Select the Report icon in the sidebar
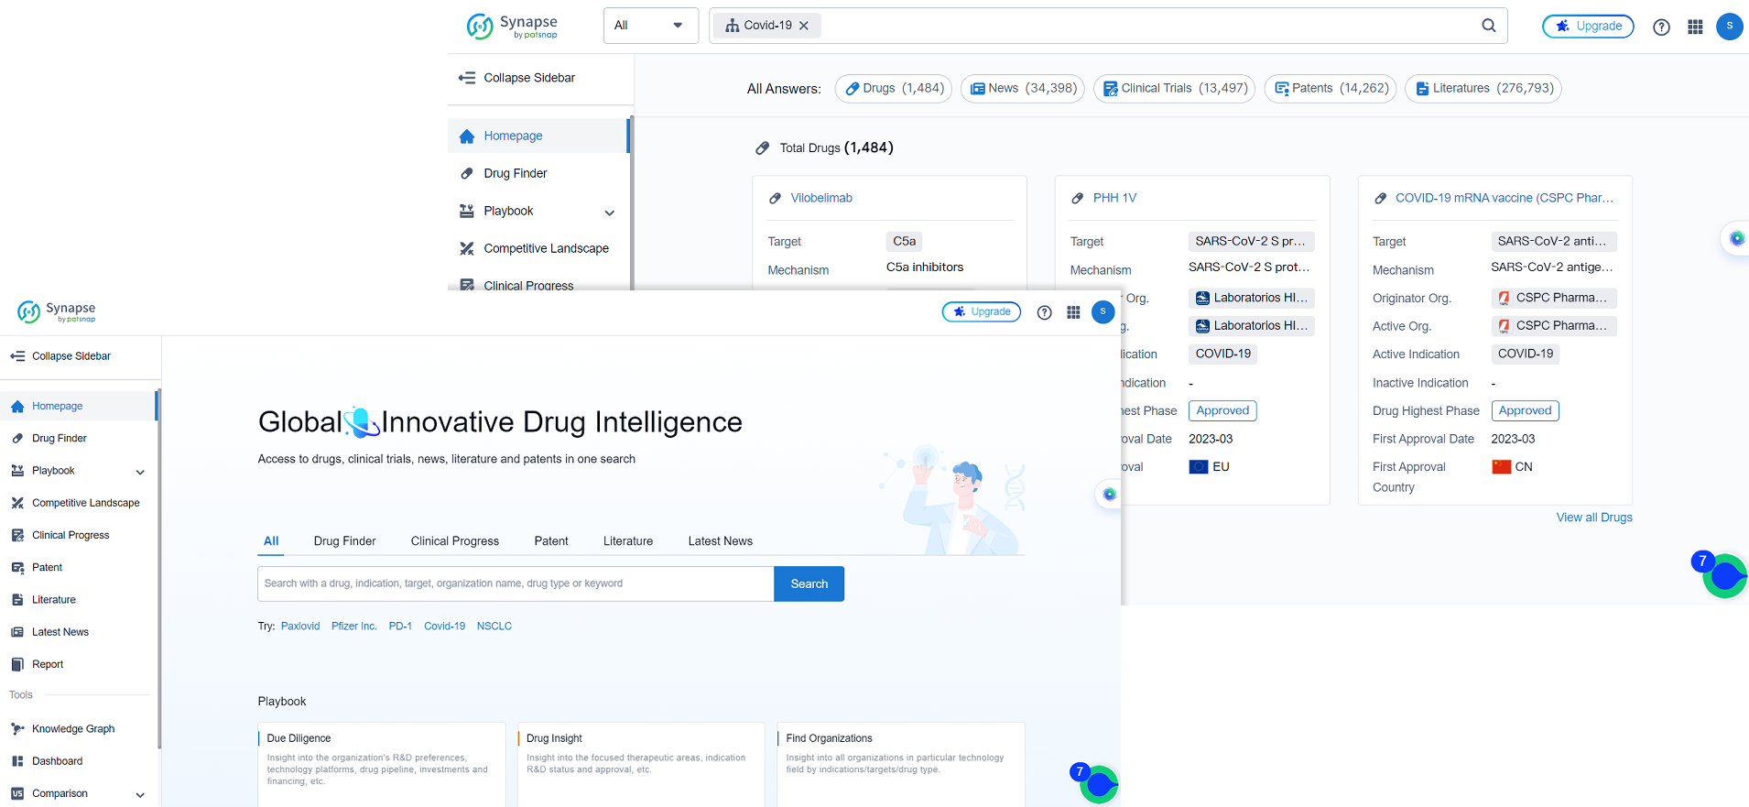Screen dimensions: 1749x807 [x=17, y=665]
